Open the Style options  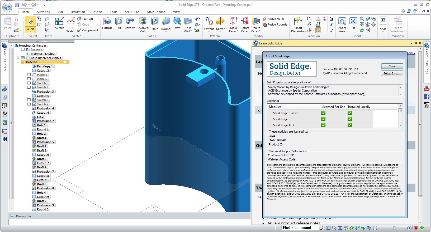click(x=383, y=24)
